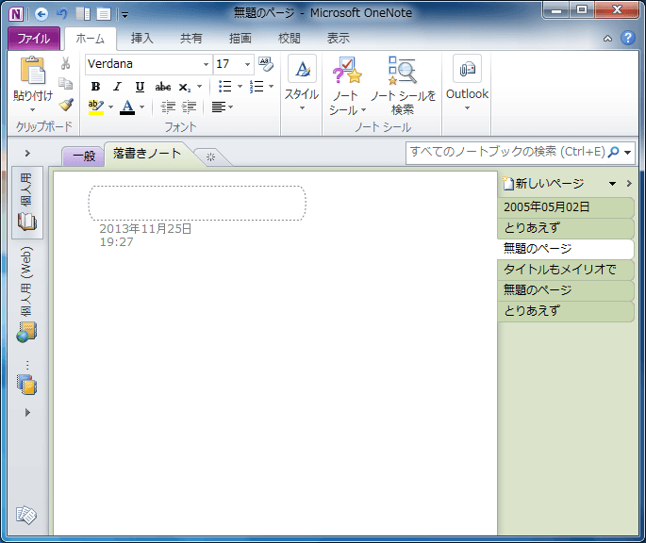646x543 pixels.
Task: Open the スタイル styles gallery
Action: click(302, 83)
